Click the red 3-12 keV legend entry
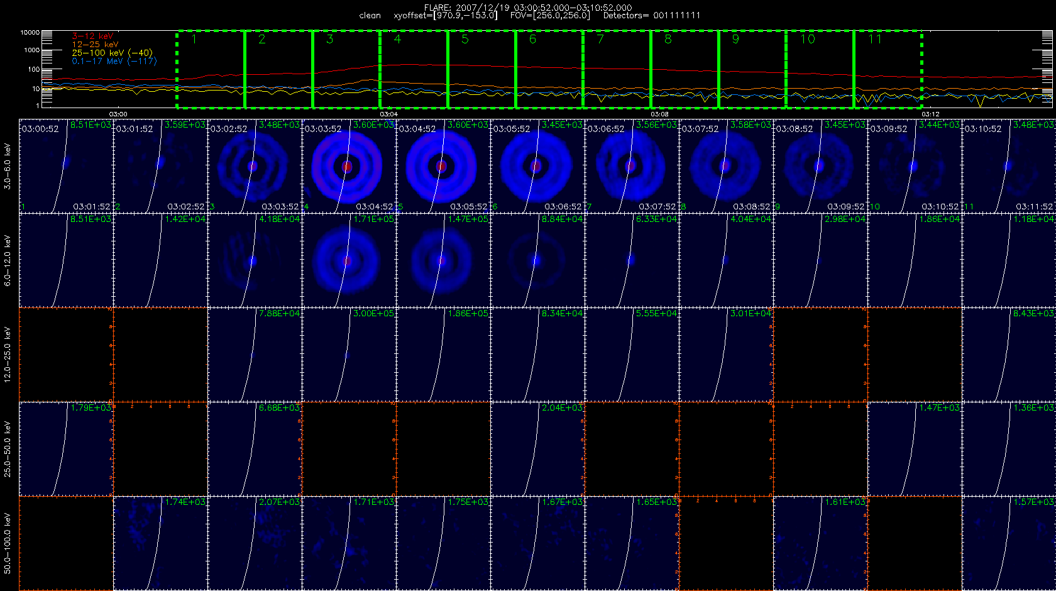1056x591 pixels. point(92,36)
